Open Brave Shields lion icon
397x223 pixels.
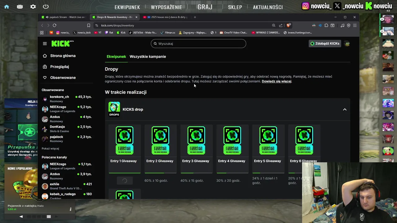tap(288, 25)
